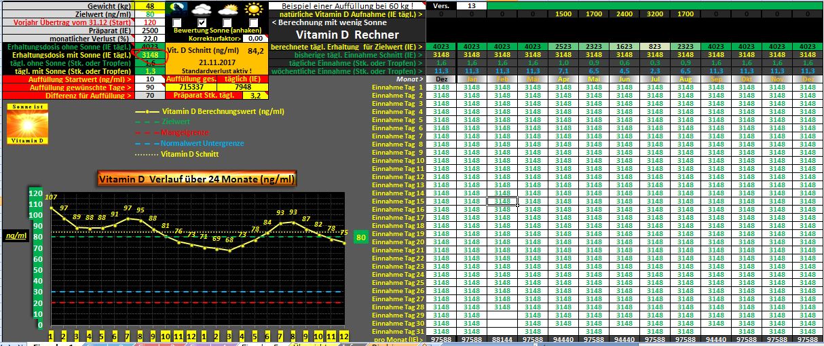Click the night moon weather icon
The width and height of the screenshot is (824, 346).
178,9
